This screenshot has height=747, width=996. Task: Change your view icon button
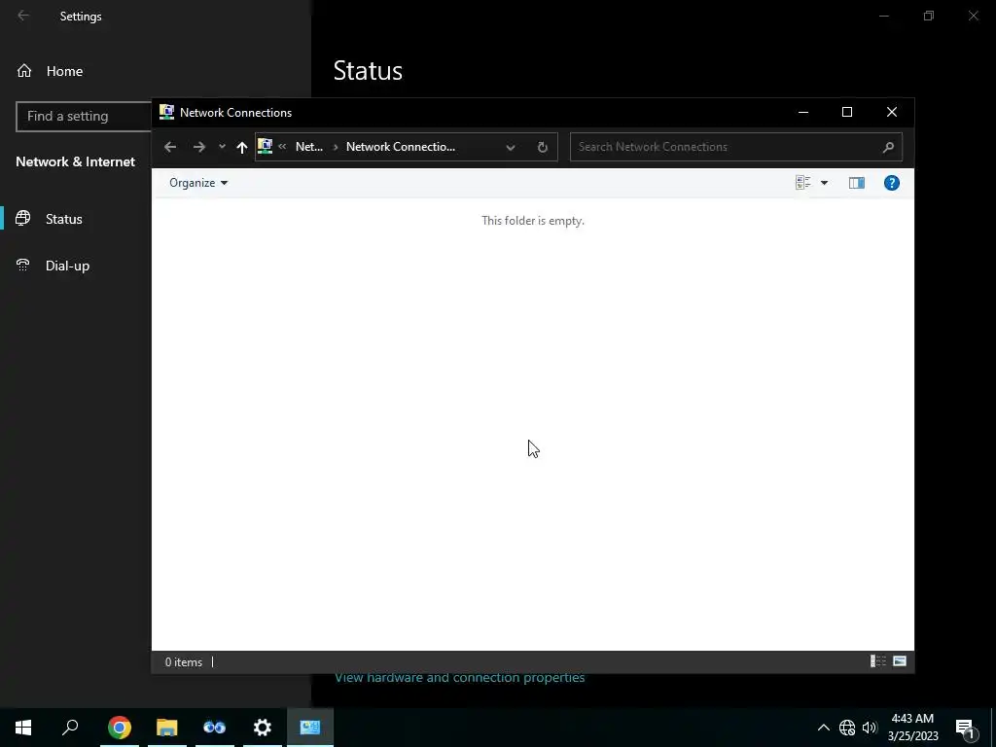pyautogui.click(x=802, y=183)
